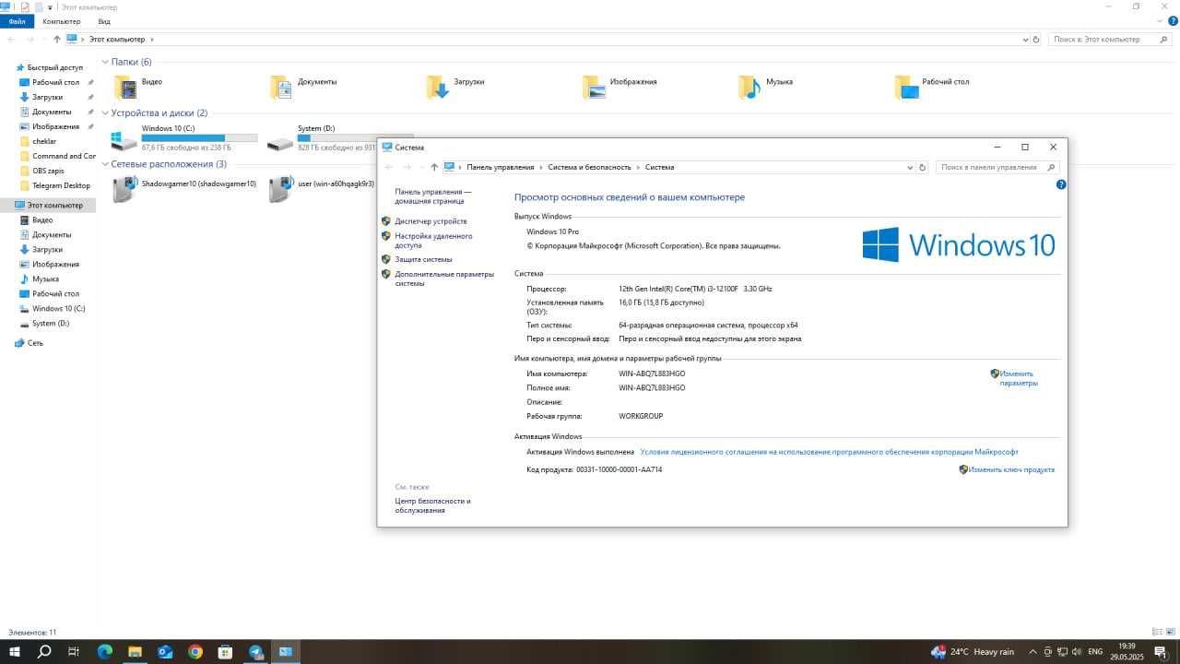This screenshot has height=664, width=1180.
Task: Select Быстрый доступ in the navigation pane
Action: coord(55,67)
